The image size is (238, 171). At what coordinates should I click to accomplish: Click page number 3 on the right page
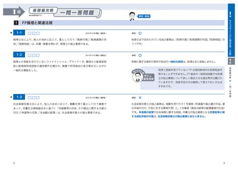coord(224,163)
